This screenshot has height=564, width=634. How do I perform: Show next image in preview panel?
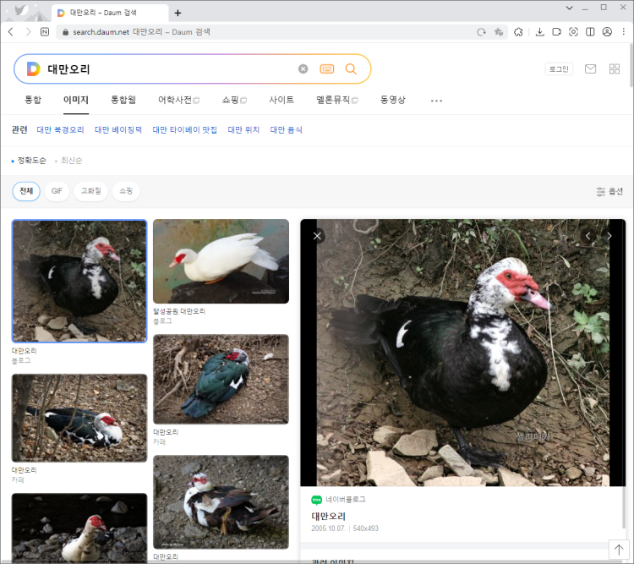pyautogui.click(x=609, y=236)
